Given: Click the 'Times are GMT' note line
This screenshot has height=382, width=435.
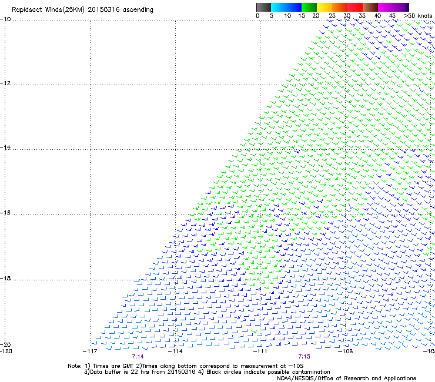Looking at the screenshot, I should (185, 366).
